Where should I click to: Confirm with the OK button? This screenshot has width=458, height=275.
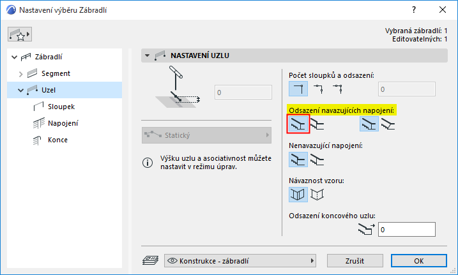(418, 260)
